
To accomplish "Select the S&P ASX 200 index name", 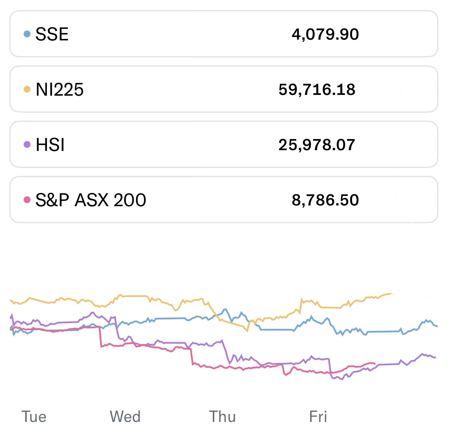I will 91,200.
